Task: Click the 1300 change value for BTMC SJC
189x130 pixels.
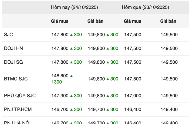Action: click(57, 82)
